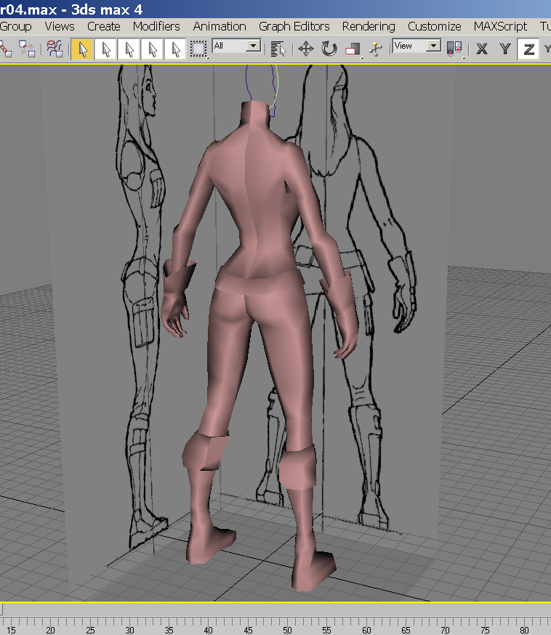This screenshot has width=551, height=635.
Task: Open the Rendering menu
Action: tap(369, 26)
